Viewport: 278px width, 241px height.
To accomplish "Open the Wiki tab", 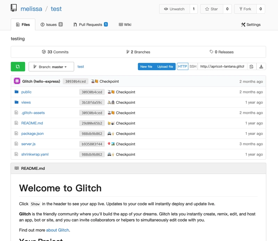I will [x=125, y=25].
